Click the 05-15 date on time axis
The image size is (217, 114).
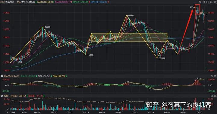coord(86,112)
